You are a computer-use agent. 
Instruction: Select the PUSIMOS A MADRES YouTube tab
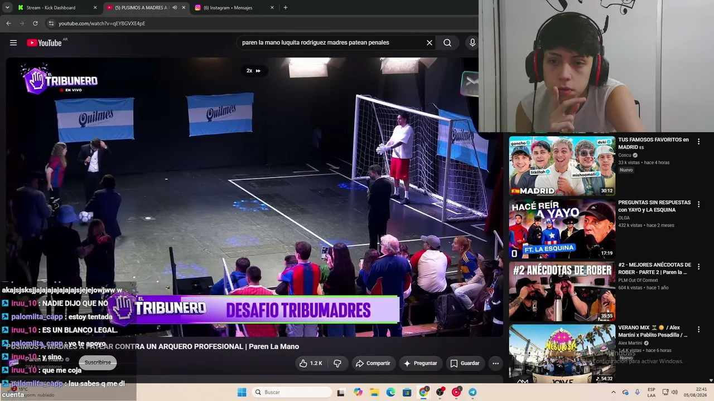coord(146,8)
